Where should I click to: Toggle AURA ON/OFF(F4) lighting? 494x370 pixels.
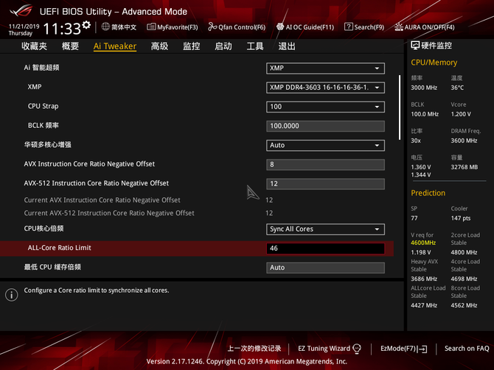coord(425,27)
